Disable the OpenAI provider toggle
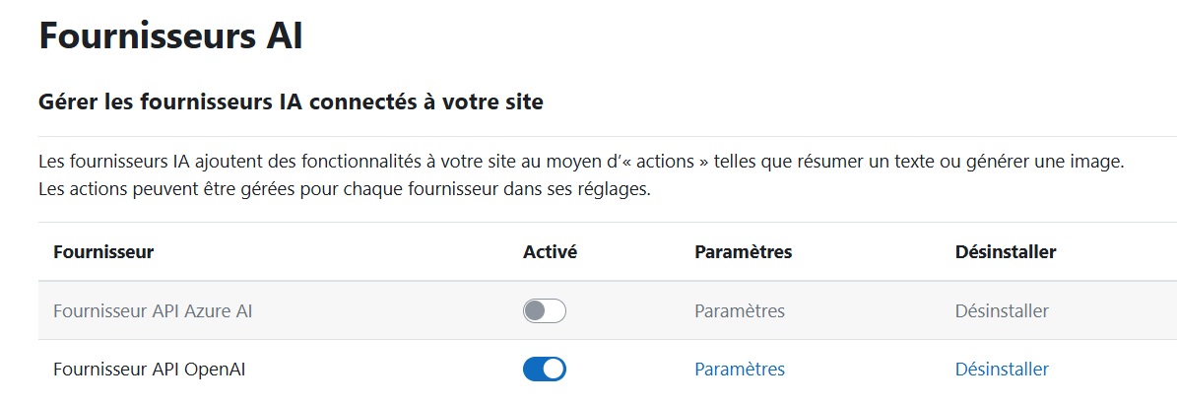 [544, 370]
